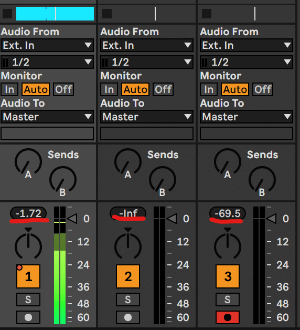
Task: Open track 1 Audio To Master dropdown
Action: [x=47, y=117]
